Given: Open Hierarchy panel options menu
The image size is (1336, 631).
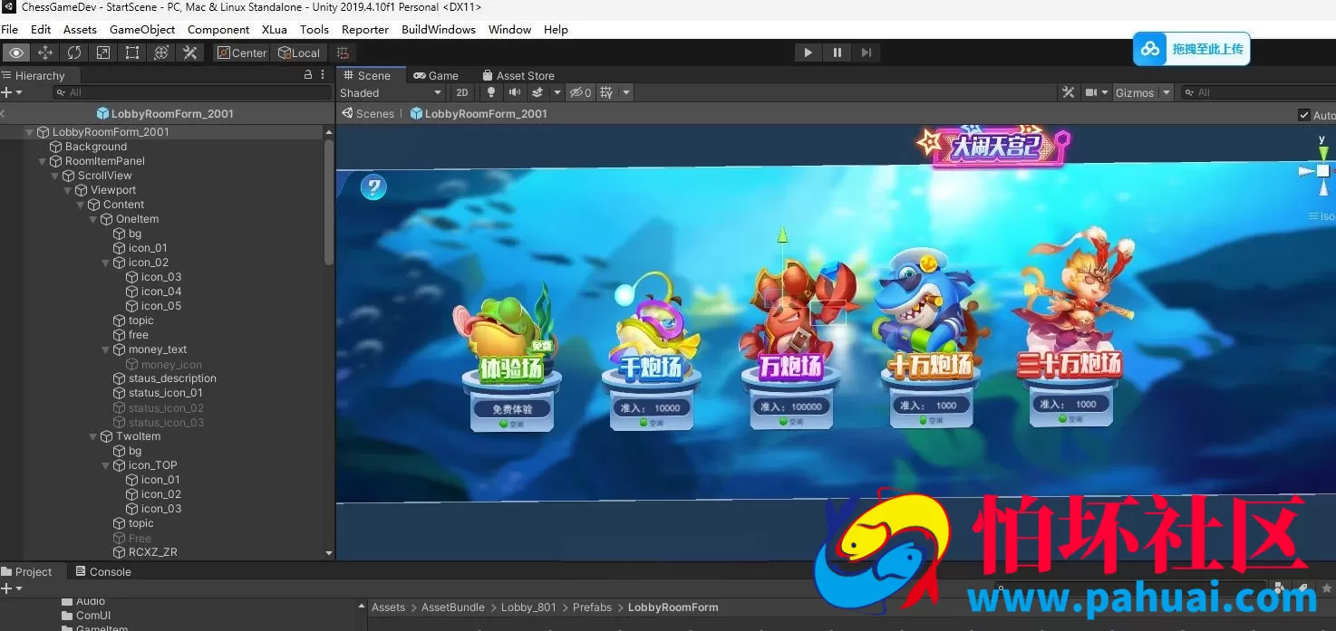Looking at the screenshot, I should click(x=324, y=75).
